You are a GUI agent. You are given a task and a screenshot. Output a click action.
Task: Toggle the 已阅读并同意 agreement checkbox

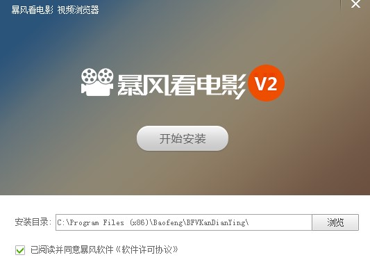coord(20,250)
